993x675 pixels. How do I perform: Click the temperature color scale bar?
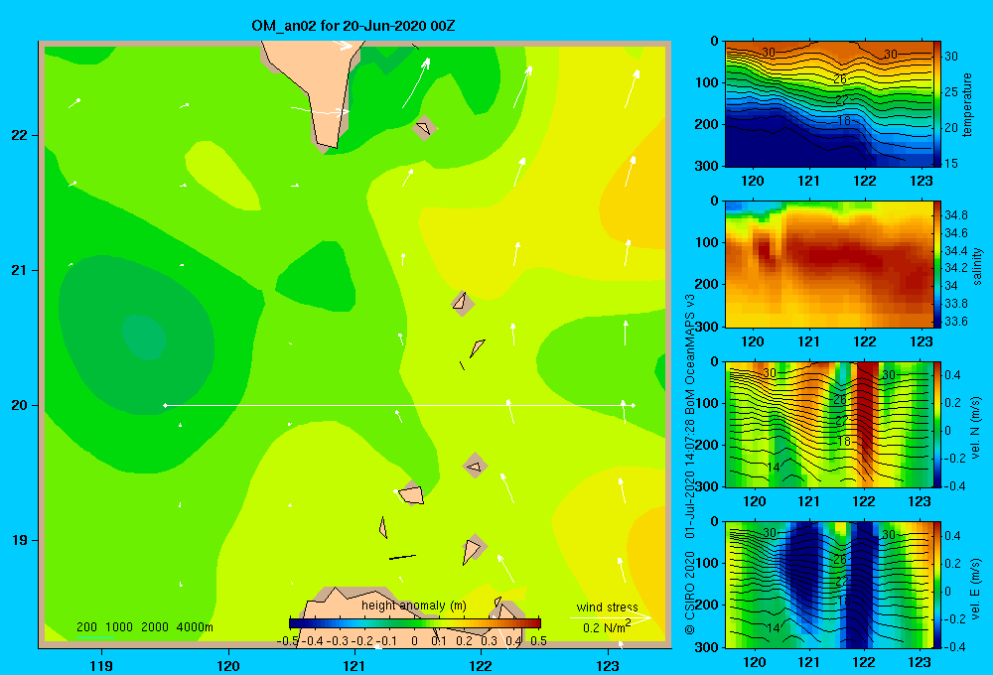coord(937,104)
